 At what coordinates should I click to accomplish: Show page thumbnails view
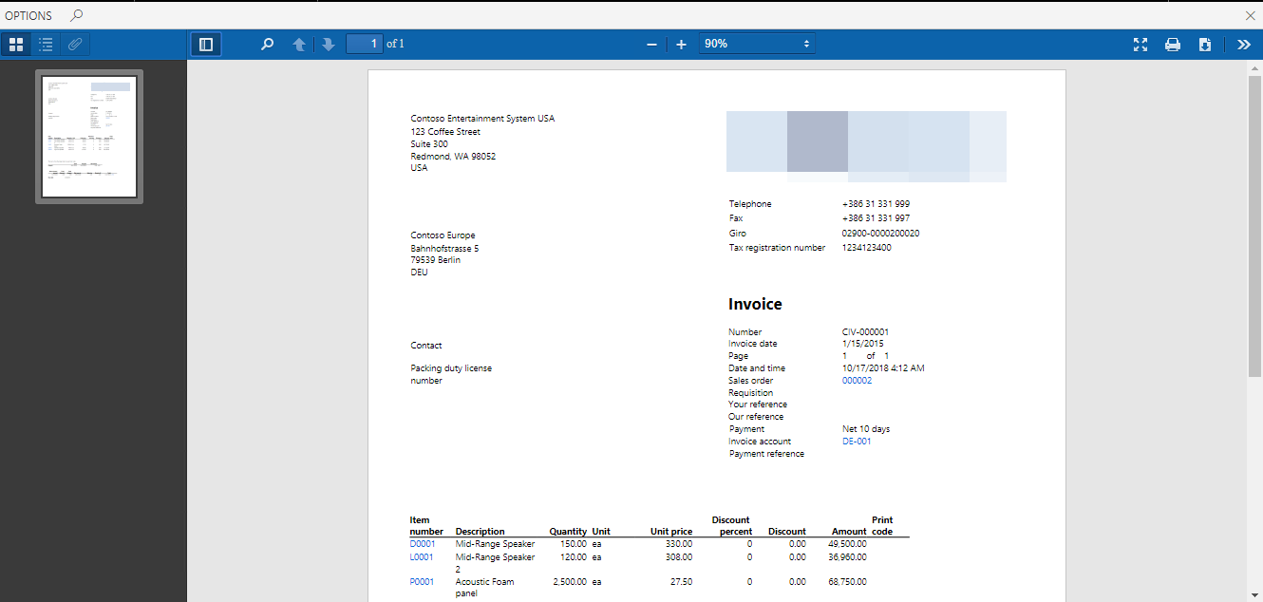click(x=16, y=44)
